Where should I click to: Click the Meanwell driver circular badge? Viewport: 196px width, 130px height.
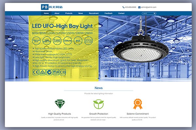point(36,41)
